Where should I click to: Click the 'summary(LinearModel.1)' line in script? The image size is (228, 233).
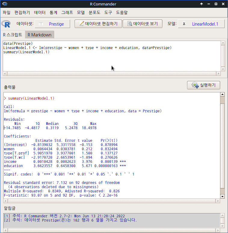coord(26,52)
